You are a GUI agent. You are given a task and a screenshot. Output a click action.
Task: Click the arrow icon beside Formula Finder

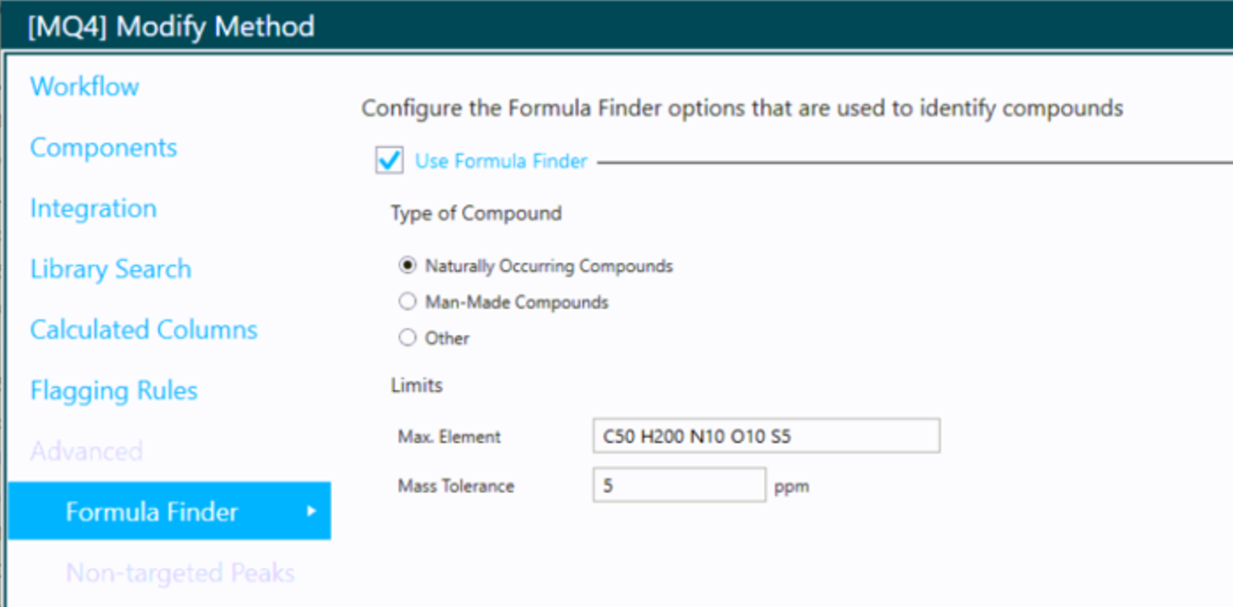[x=311, y=511]
